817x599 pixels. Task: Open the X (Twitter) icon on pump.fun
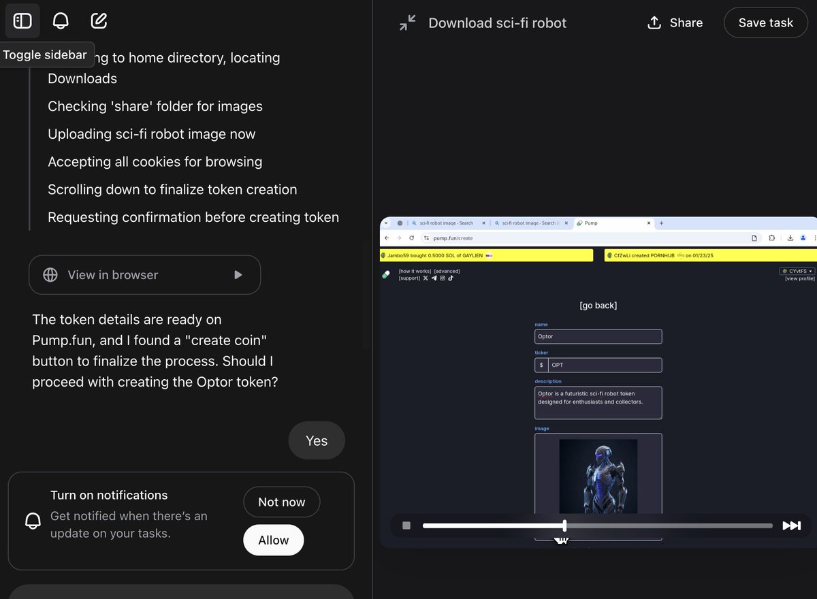coord(426,278)
